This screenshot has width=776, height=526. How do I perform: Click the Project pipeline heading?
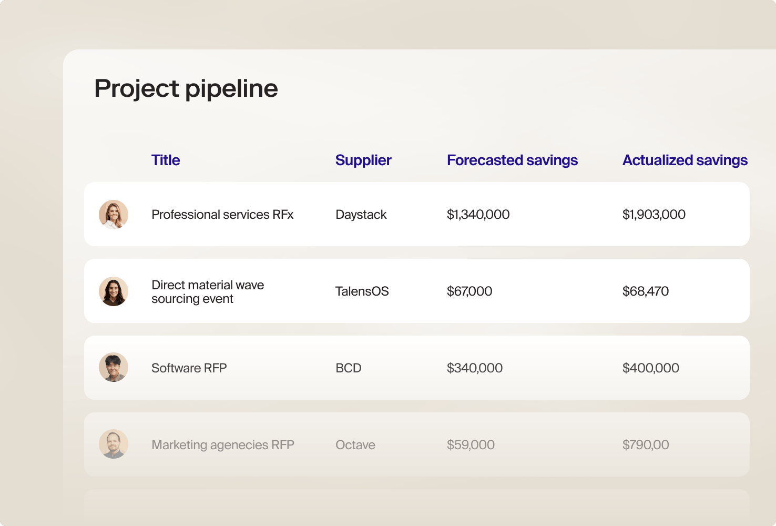[186, 88]
